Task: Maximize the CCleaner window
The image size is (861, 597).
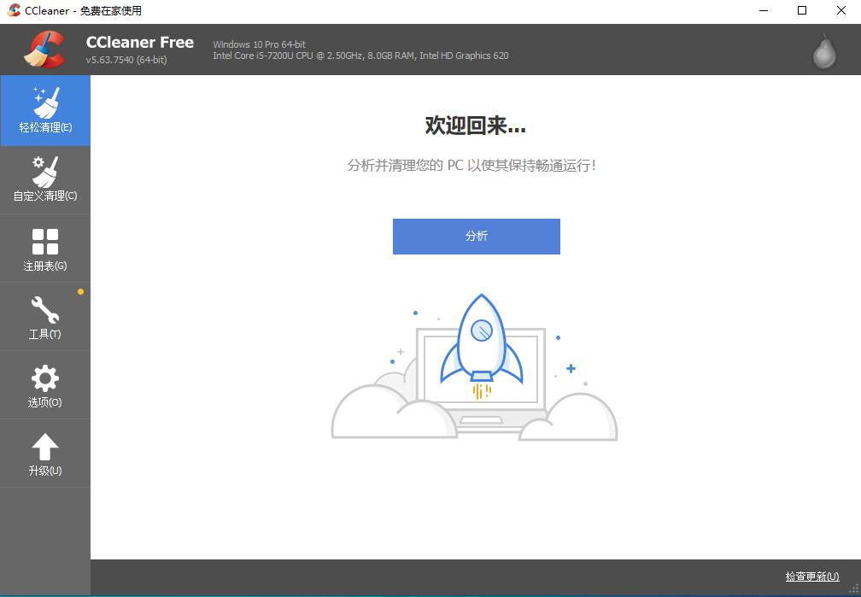Action: point(802,10)
